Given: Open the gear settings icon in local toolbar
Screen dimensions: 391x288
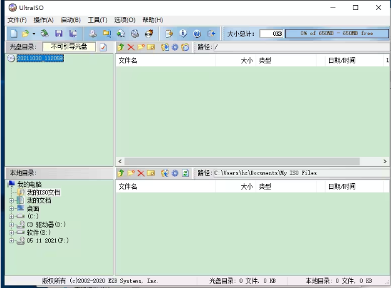Looking at the screenshot, I should tap(175, 173).
